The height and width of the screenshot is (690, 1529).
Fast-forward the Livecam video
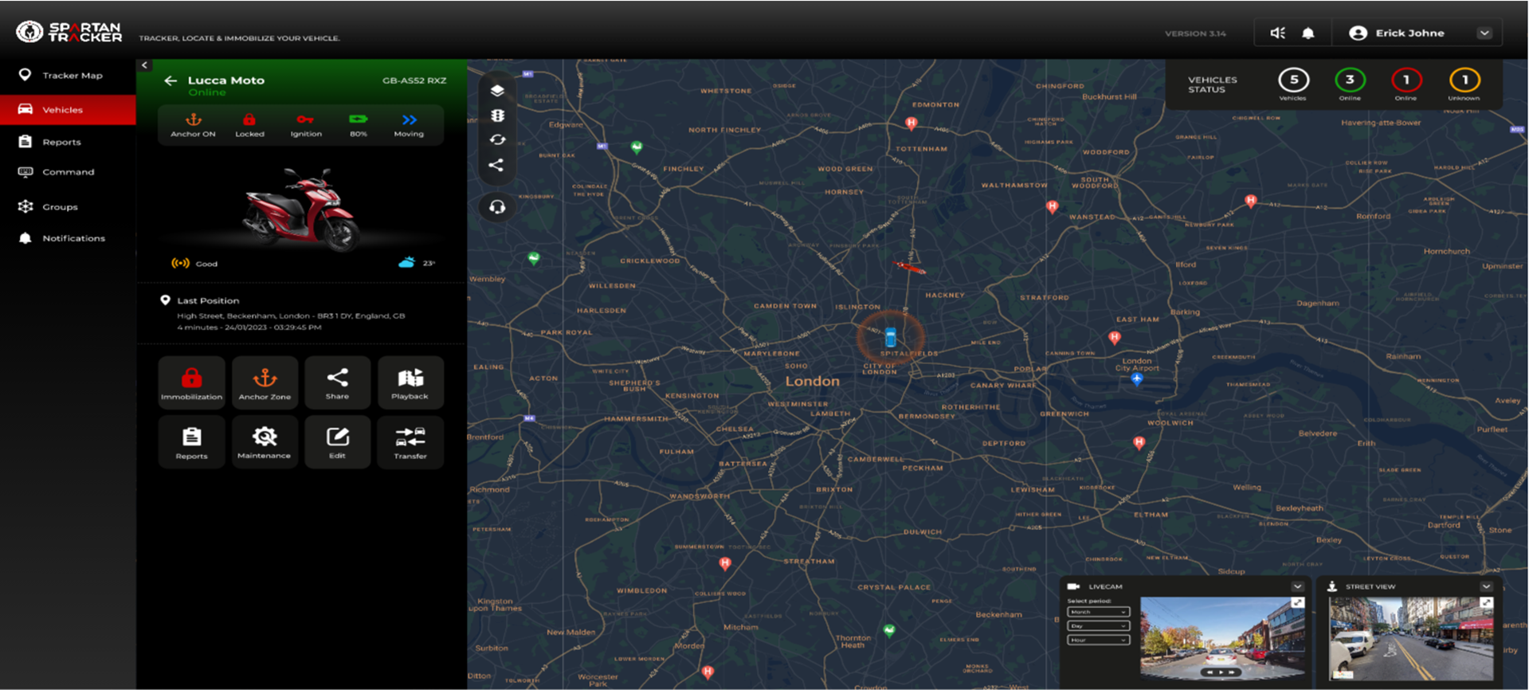(1231, 672)
